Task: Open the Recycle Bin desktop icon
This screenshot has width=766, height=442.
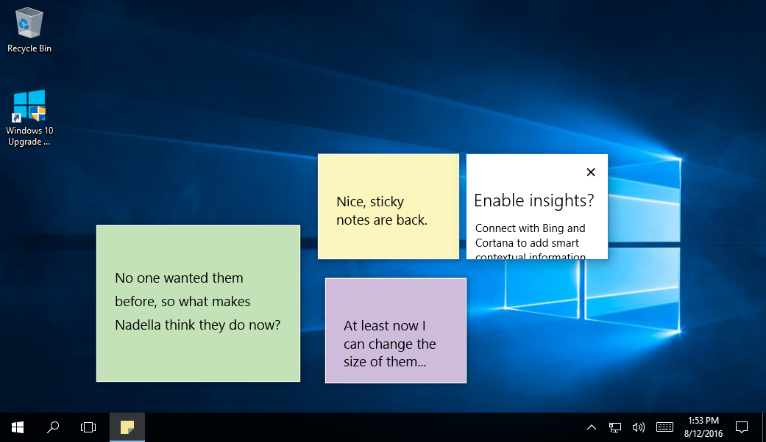Action: point(29,29)
